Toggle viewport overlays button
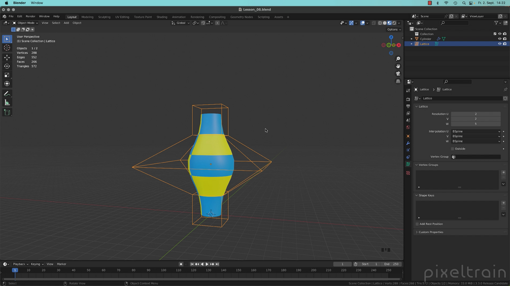The width and height of the screenshot is (510, 286). click(362, 23)
